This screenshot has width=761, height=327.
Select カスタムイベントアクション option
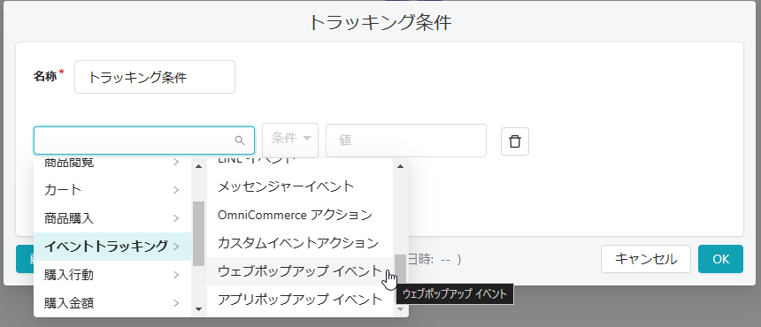click(x=301, y=243)
